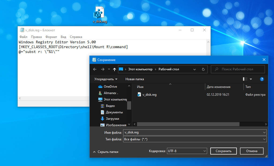Image resolution: width=274 pixels, height=166 pixels.
Task: Go up one folder level arrow
Action: 115,69
